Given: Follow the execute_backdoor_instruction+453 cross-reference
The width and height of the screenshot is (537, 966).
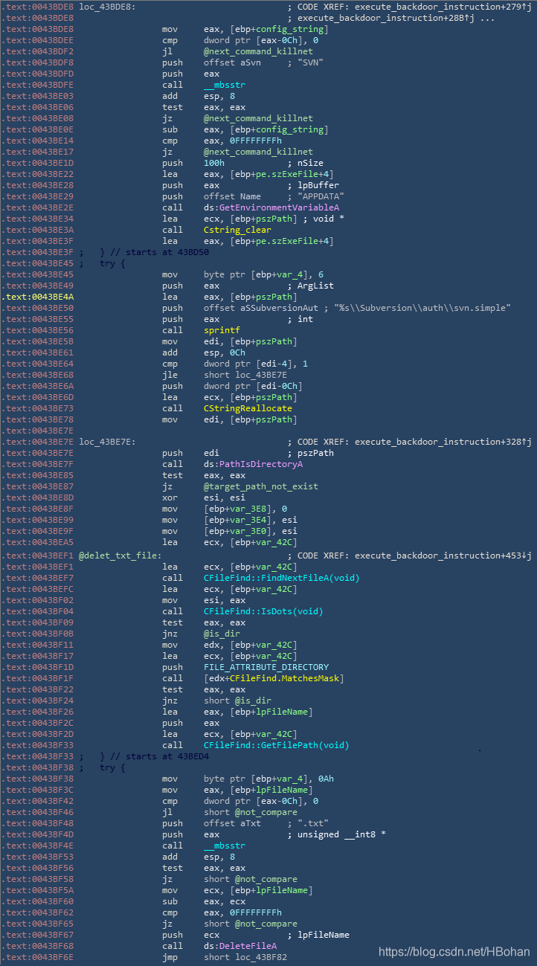Looking at the screenshot, I should point(443,556).
